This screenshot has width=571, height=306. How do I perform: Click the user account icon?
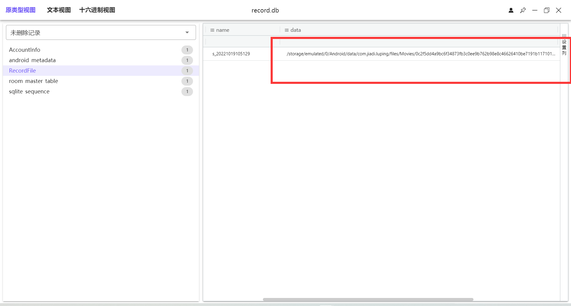click(x=511, y=10)
